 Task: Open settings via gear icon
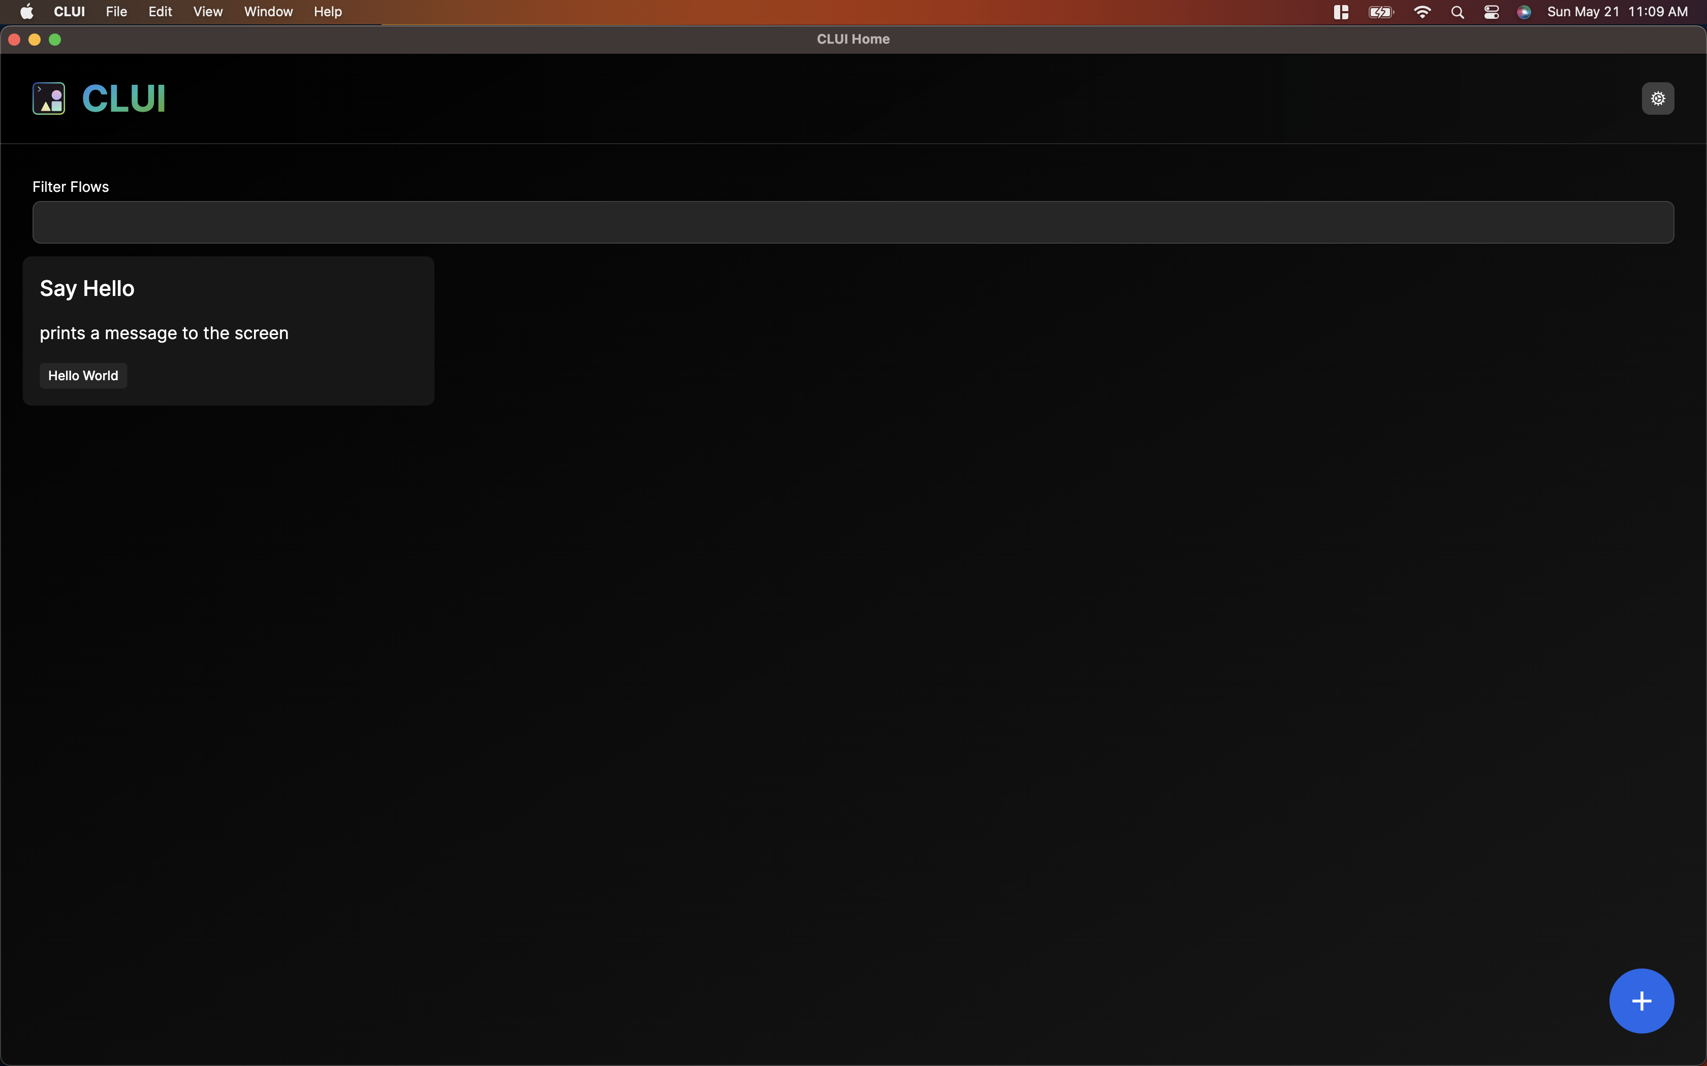pos(1658,98)
